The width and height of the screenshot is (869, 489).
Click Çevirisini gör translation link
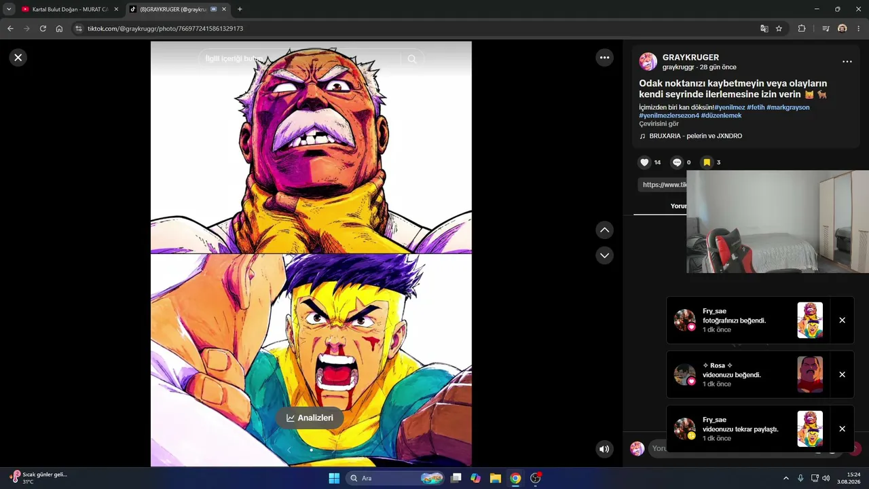tap(659, 124)
